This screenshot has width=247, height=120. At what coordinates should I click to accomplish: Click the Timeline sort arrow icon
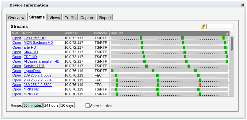[x=227, y=34]
